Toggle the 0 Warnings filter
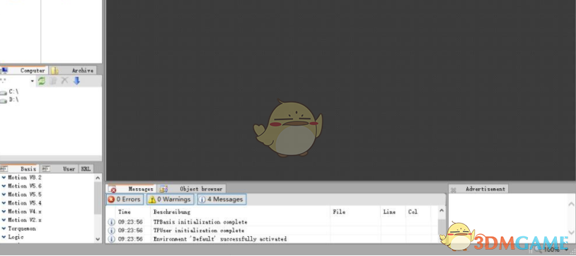Image resolution: width=576 pixels, height=256 pixels. (x=170, y=200)
